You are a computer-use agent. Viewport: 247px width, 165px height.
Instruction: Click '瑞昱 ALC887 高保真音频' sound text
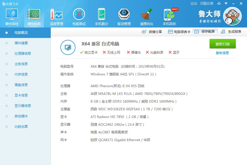(x=109, y=132)
